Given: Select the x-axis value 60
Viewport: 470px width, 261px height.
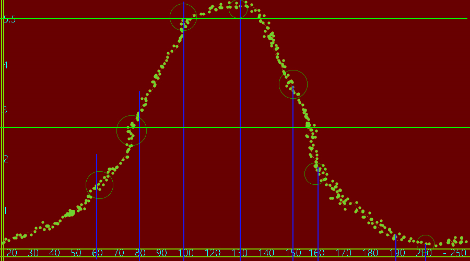Looking at the screenshot, I should pos(98,253).
